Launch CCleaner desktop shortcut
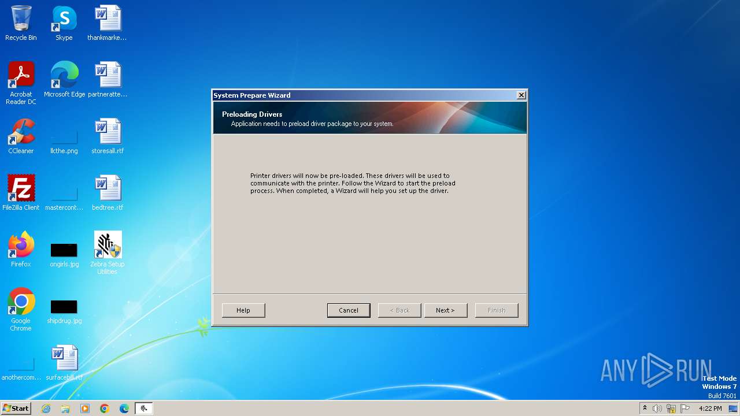The image size is (740, 416). tap(21, 136)
